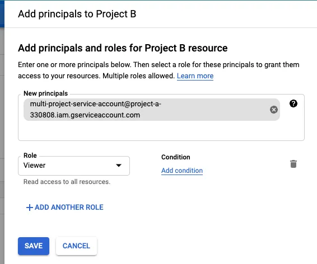Open the Learn more link

195,76
